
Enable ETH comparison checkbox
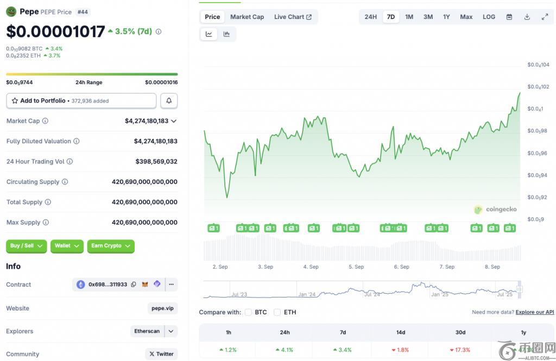point(277,312)
